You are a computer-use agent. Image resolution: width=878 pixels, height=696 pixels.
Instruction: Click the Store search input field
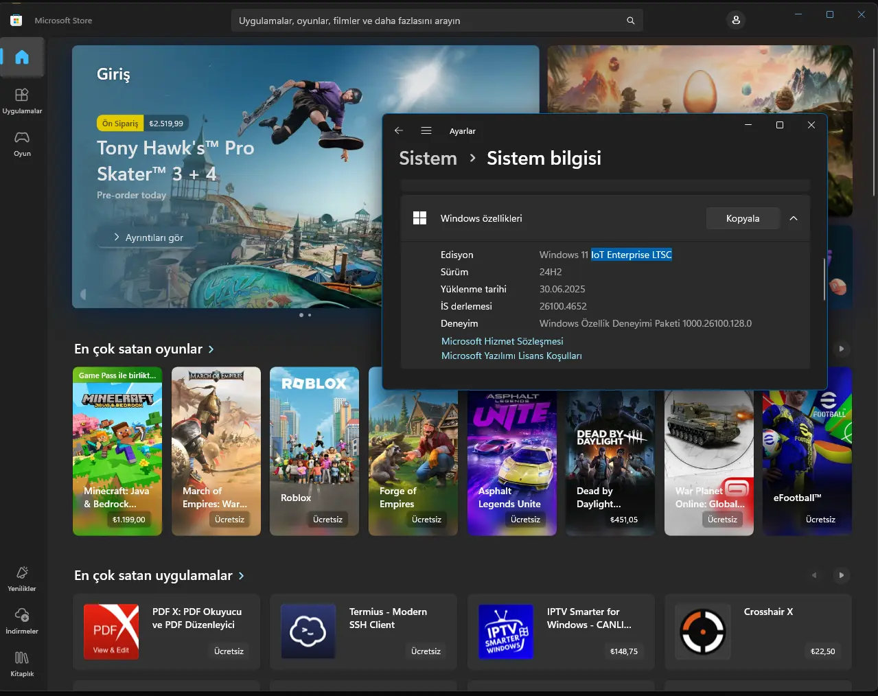[437, 21]
